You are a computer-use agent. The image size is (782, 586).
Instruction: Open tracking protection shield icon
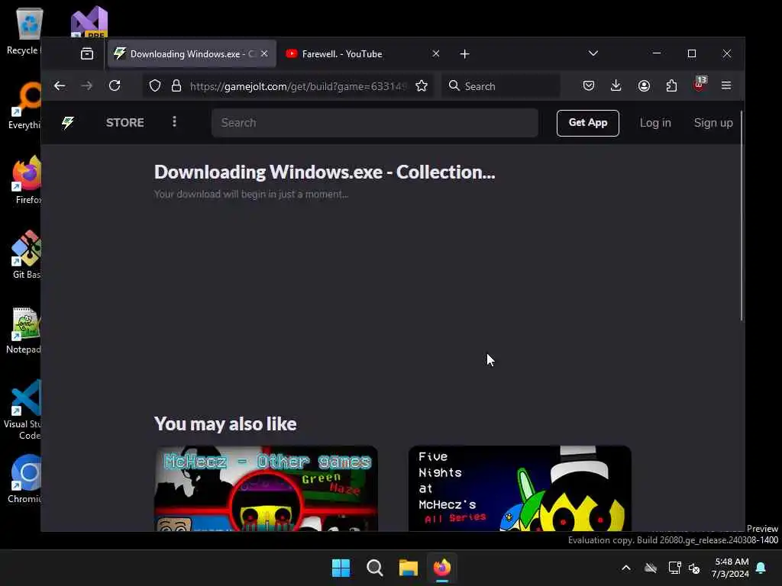point(155,85)
